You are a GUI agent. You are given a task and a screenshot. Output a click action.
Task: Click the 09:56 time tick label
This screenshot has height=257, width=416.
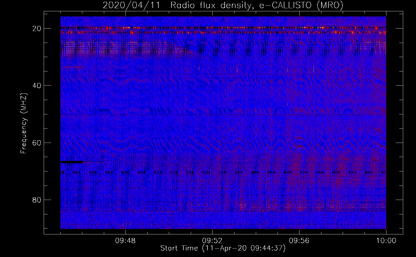[299, 241]
